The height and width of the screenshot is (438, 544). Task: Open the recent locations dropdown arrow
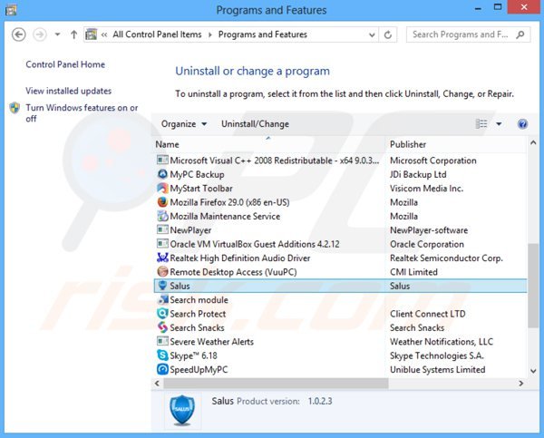[58, 34]
